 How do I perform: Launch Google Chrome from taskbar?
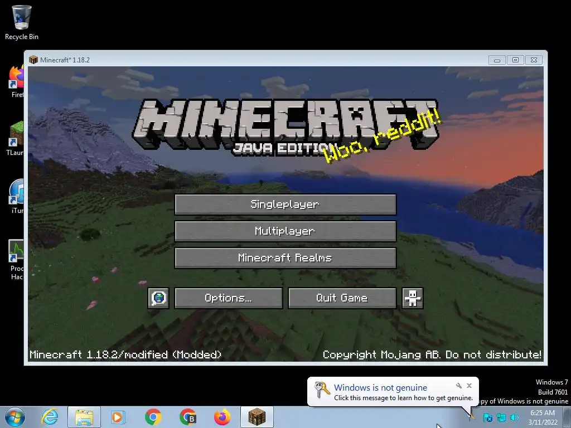(x=153, y=417)
